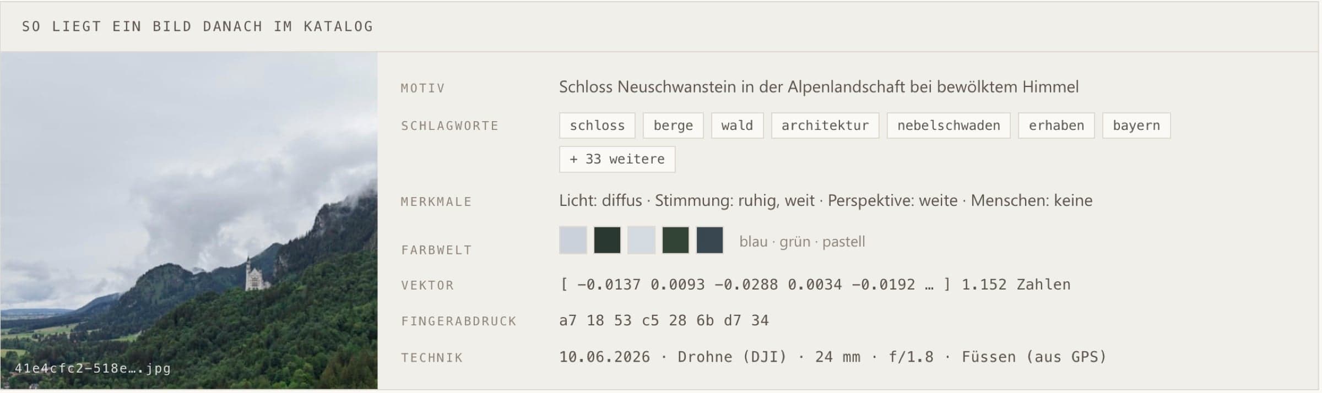This screenshot has width=1322, height=393.
Task: Choose the 'bayern' keyword tag
Action: tap(1136, 125)
